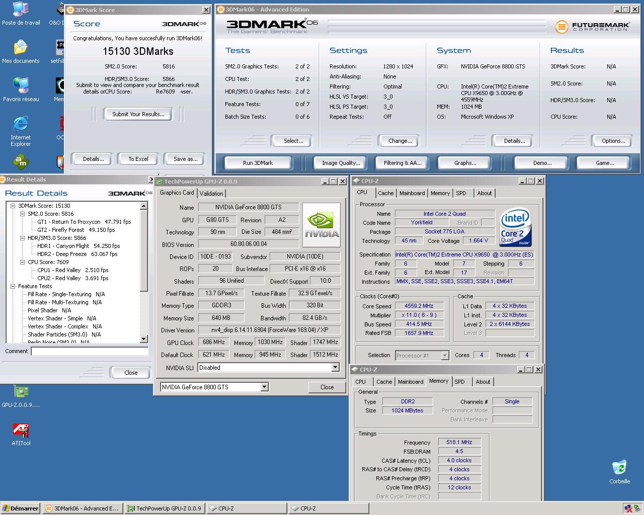Click the 3DMark06 logo in Result Details
Viewport: 644px width, 515px height.
click(130, 193)
